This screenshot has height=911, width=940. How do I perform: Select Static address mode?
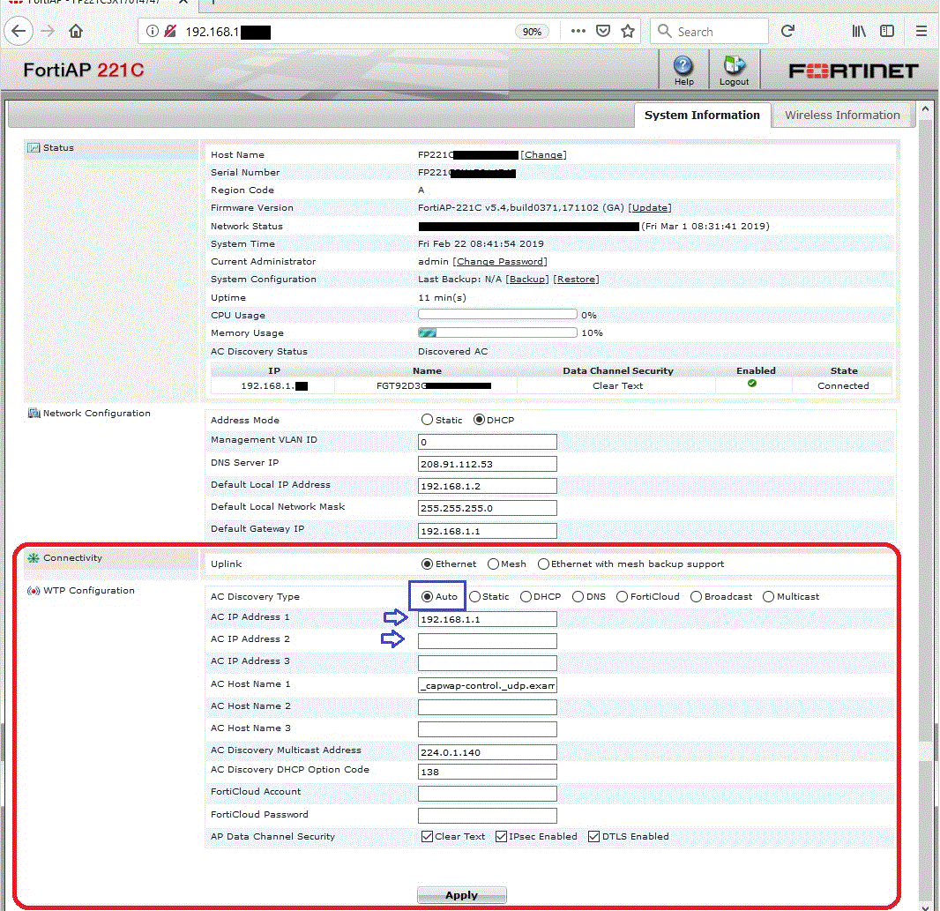click(428, 420)
